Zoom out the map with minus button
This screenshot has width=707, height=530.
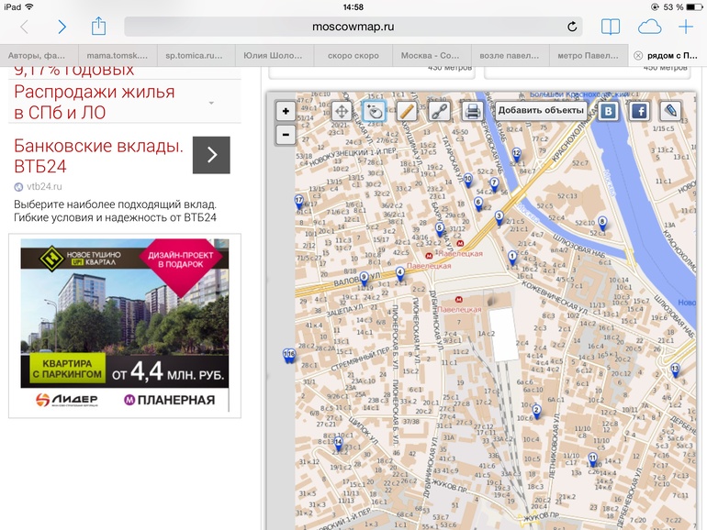(x=286, y=135)
